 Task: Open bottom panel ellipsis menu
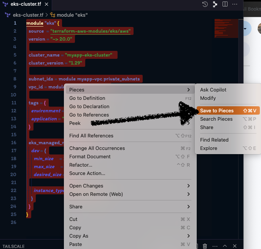(x=215, y=246)
